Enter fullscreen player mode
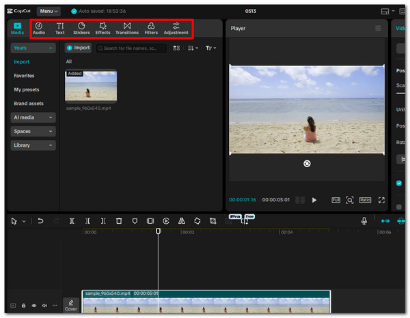The height and width of the screenshot is (318, 410). coord(381,200)
